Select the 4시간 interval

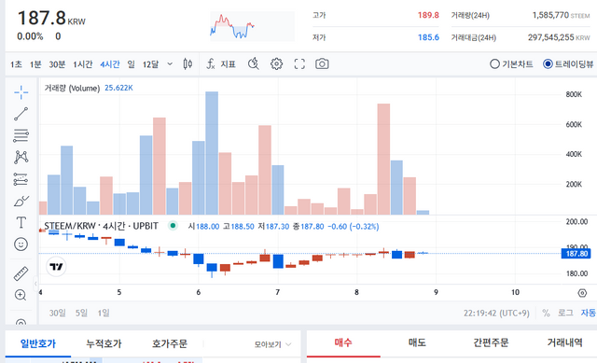tap(110, 64)
